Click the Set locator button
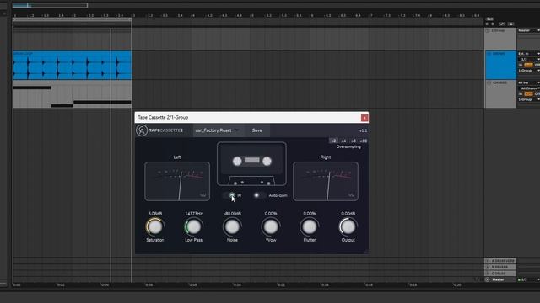Viewport: 540px width, 303px height. click(489, 19)
